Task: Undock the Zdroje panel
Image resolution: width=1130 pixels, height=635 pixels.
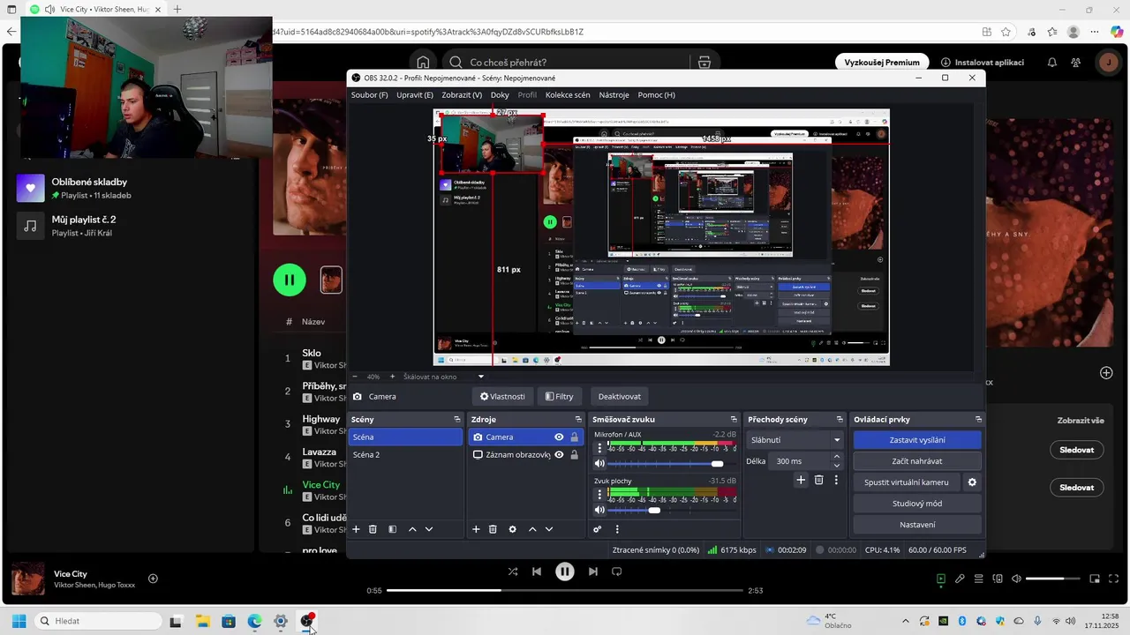Action: (578, 420)
